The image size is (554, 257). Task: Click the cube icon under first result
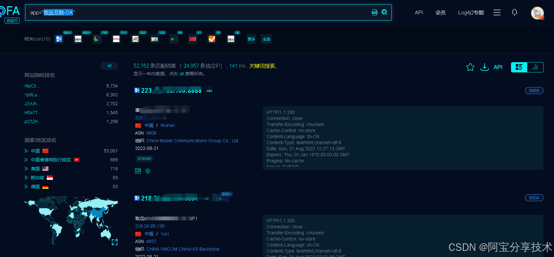(x=148, y=171)
